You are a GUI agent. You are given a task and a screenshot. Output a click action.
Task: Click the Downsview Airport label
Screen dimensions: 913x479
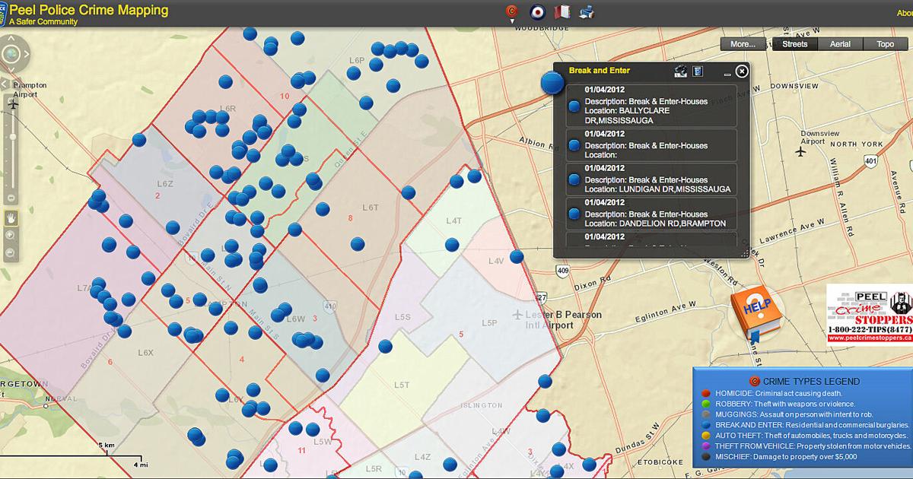[x=819, y=137]
